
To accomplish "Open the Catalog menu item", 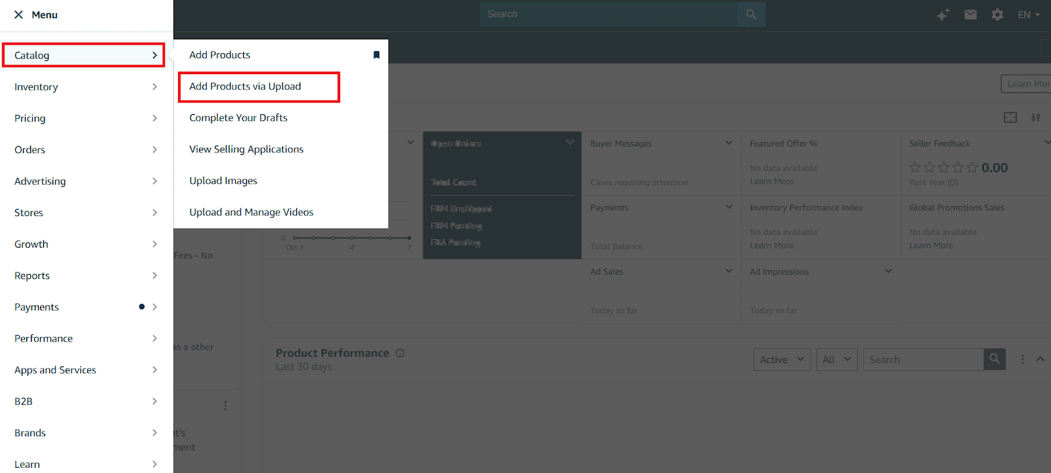I will pyautogui.click(x=83, y=55).
